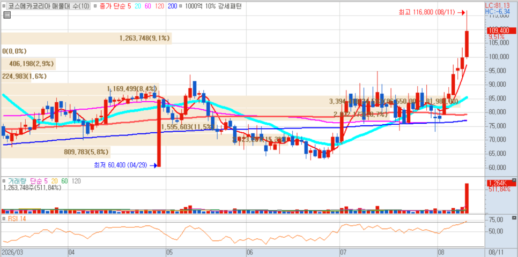The image size is (518, 257).
Task: Click the blue 200 moving average label
Action: pyautogui.click(x=172, y=6)
